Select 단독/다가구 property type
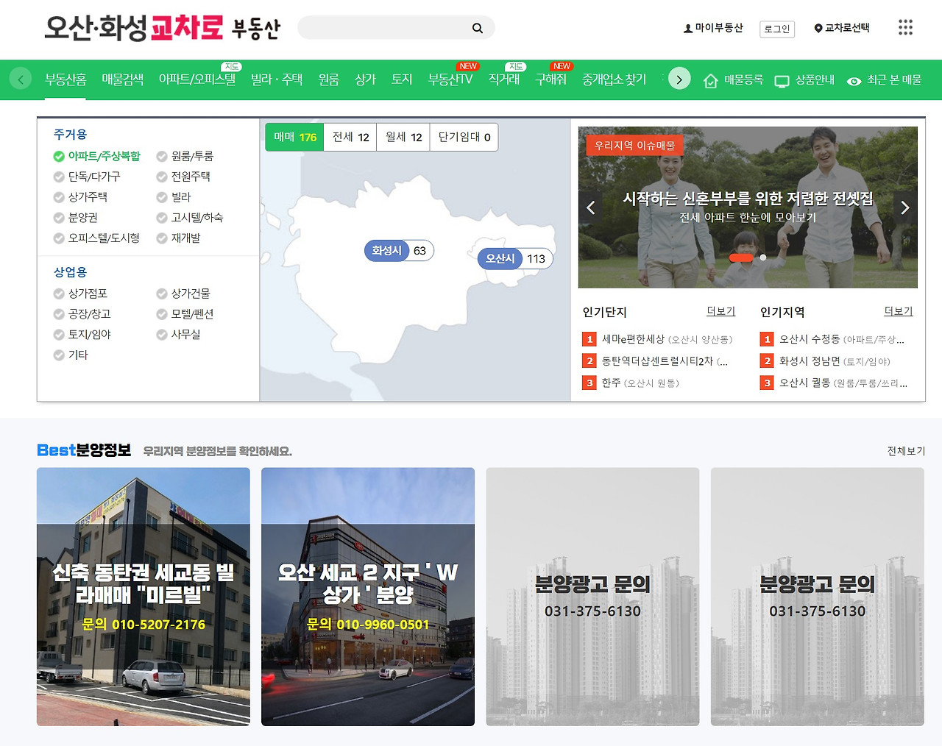Screen dimensions: 942x746 [87, 177]
